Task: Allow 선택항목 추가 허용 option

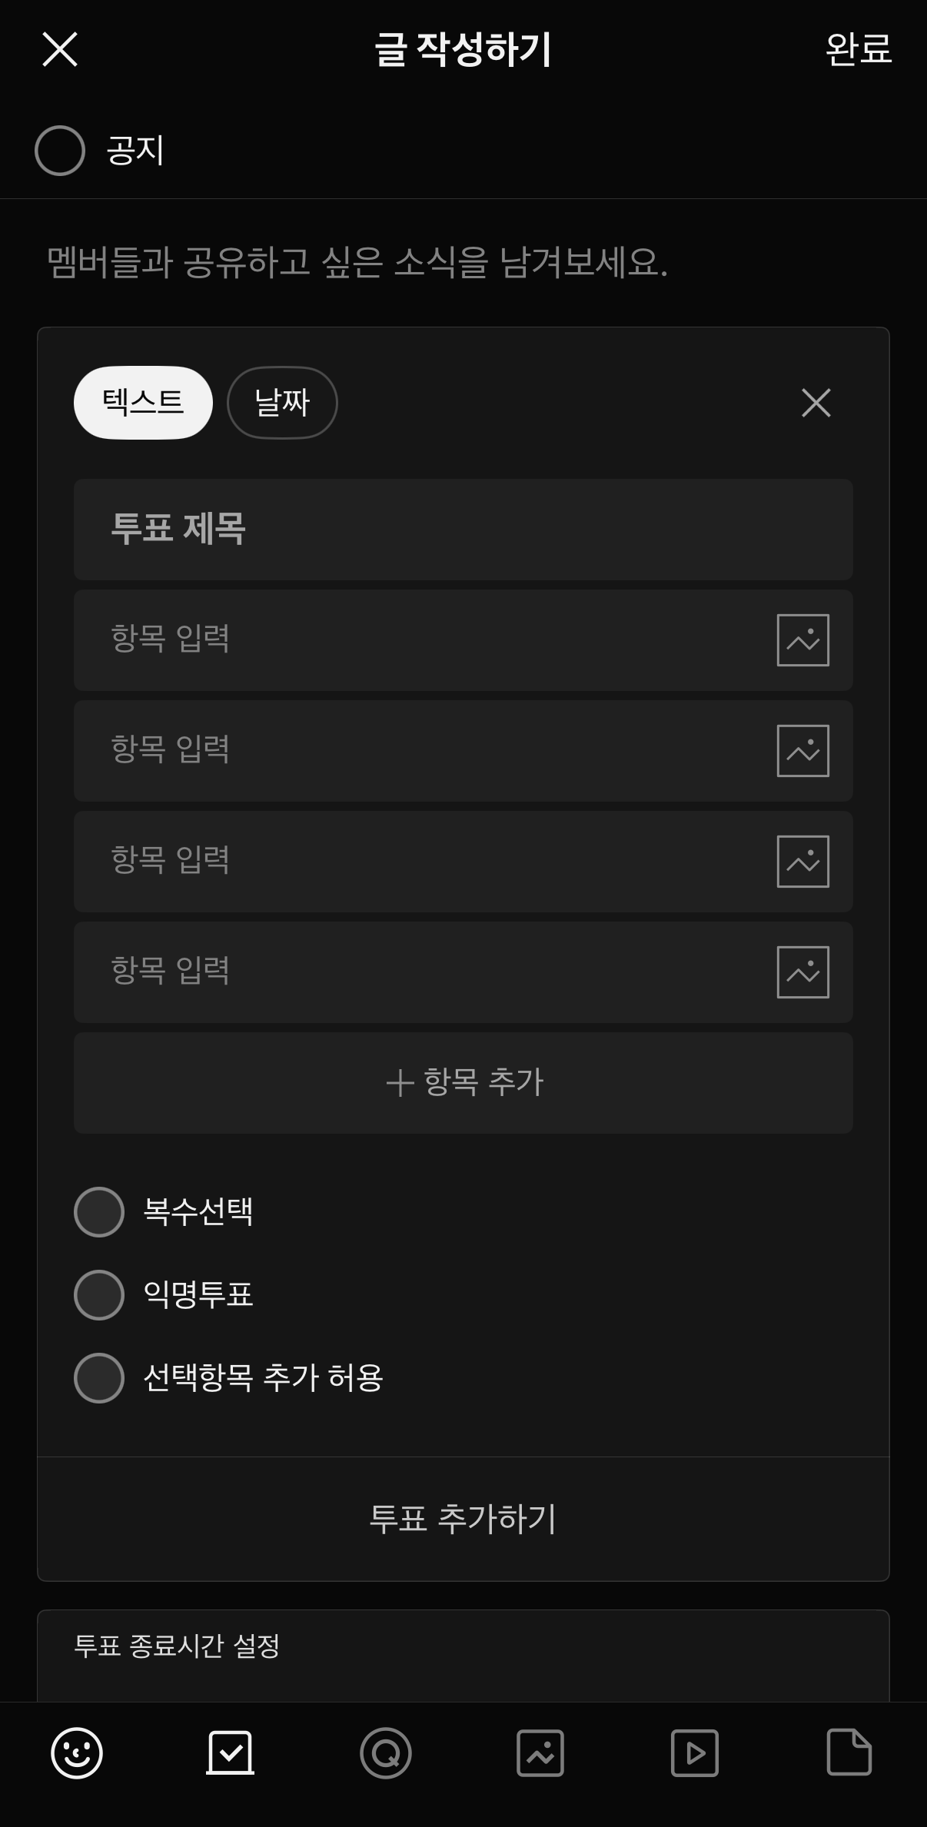Action: [x=99, y=1378]
